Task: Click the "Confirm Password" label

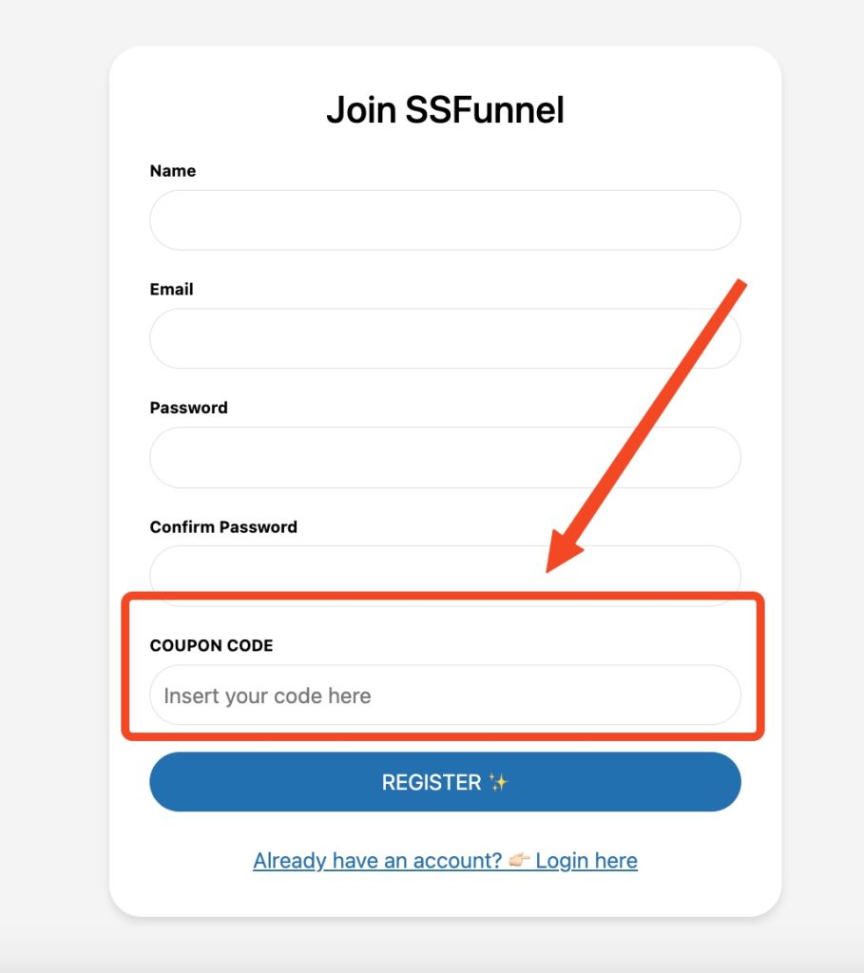Action: [x=223, y=526]
